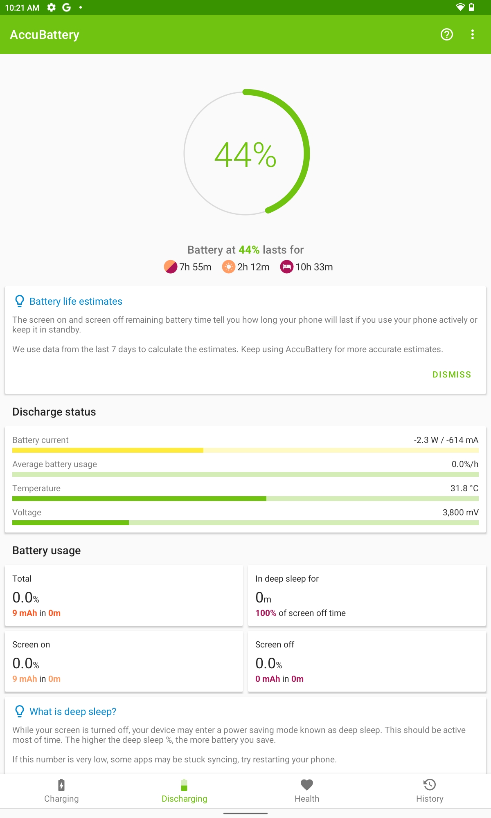The width and height of the screenshot is (491, 818).
Task: Tap the In deep sleep for card
Action: coord(367,596)
